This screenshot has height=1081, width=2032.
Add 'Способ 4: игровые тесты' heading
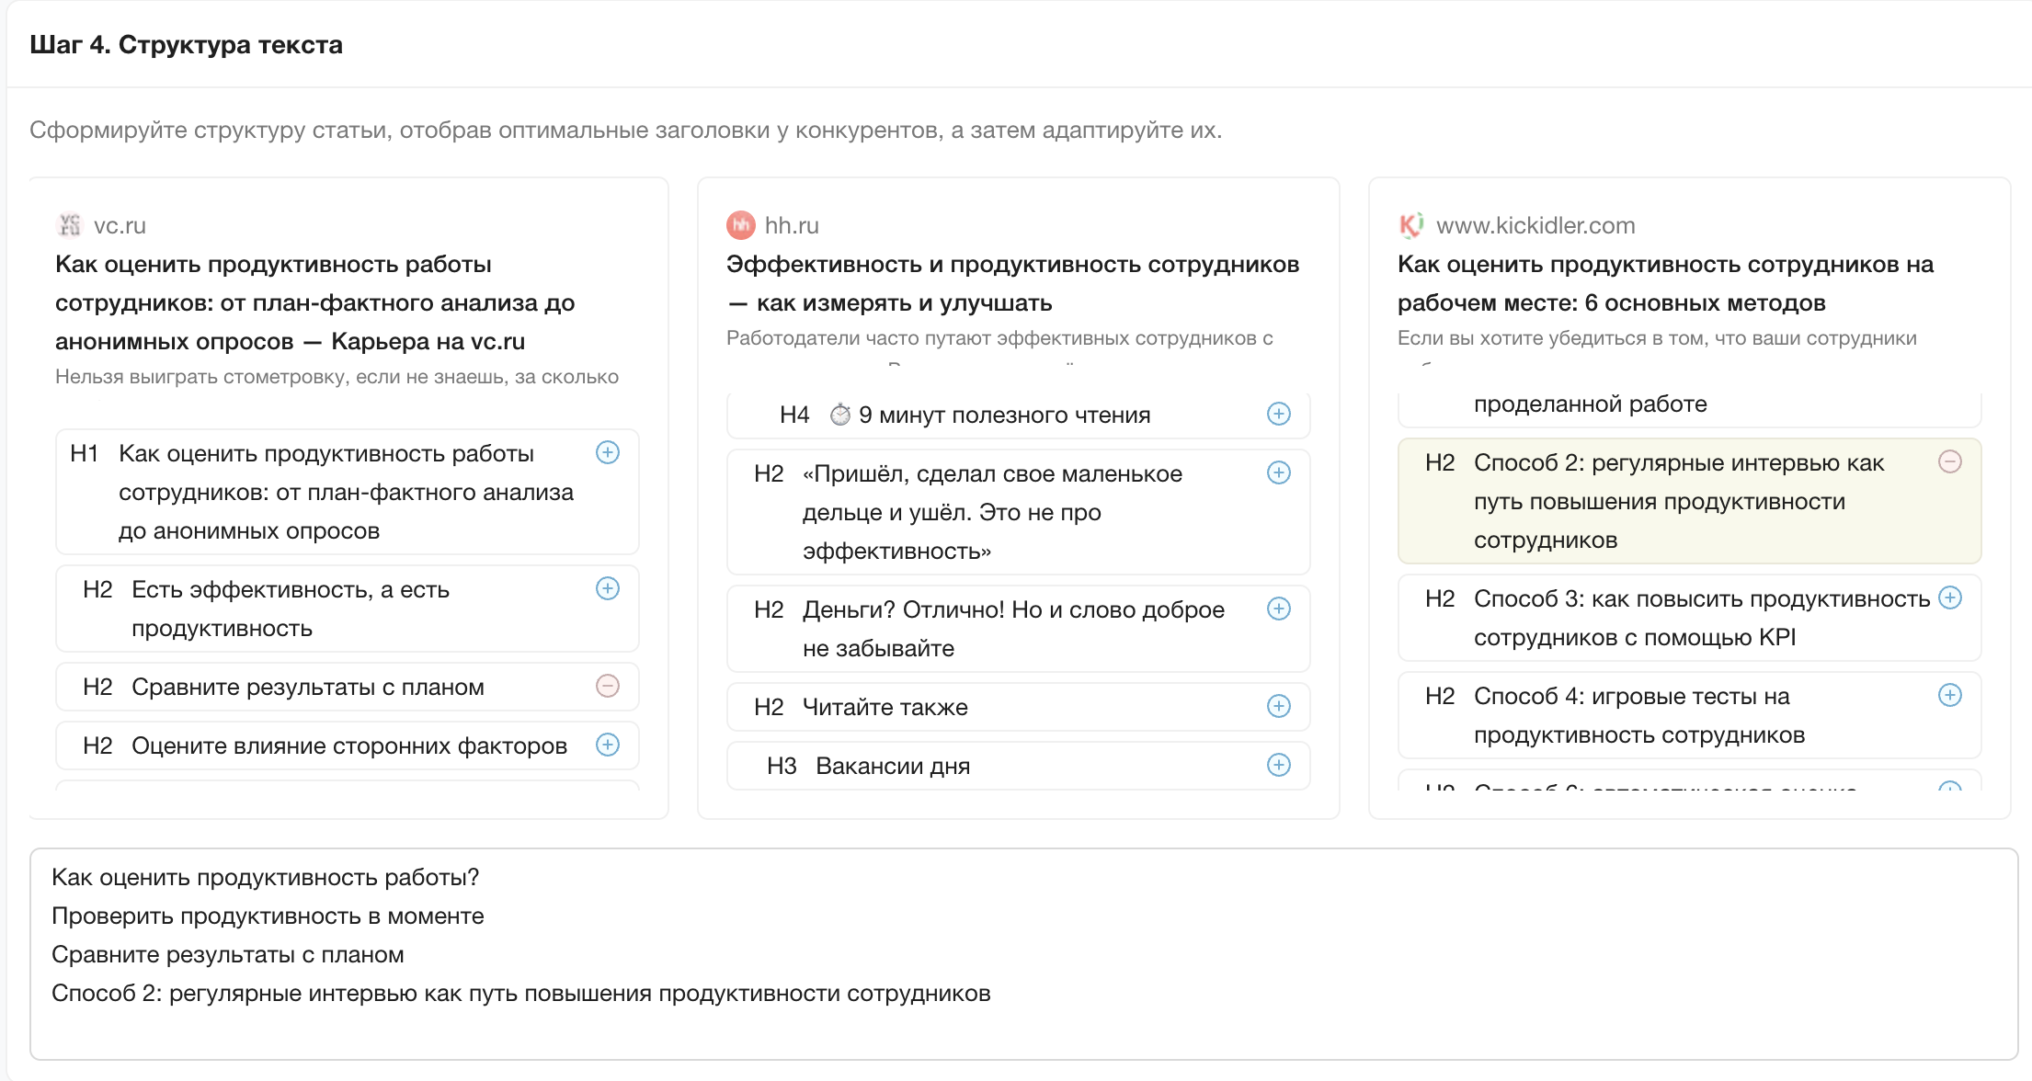[x=1949, y=695]
